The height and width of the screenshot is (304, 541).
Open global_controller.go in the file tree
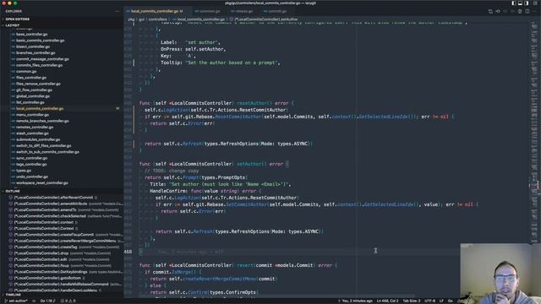point(33,96)
